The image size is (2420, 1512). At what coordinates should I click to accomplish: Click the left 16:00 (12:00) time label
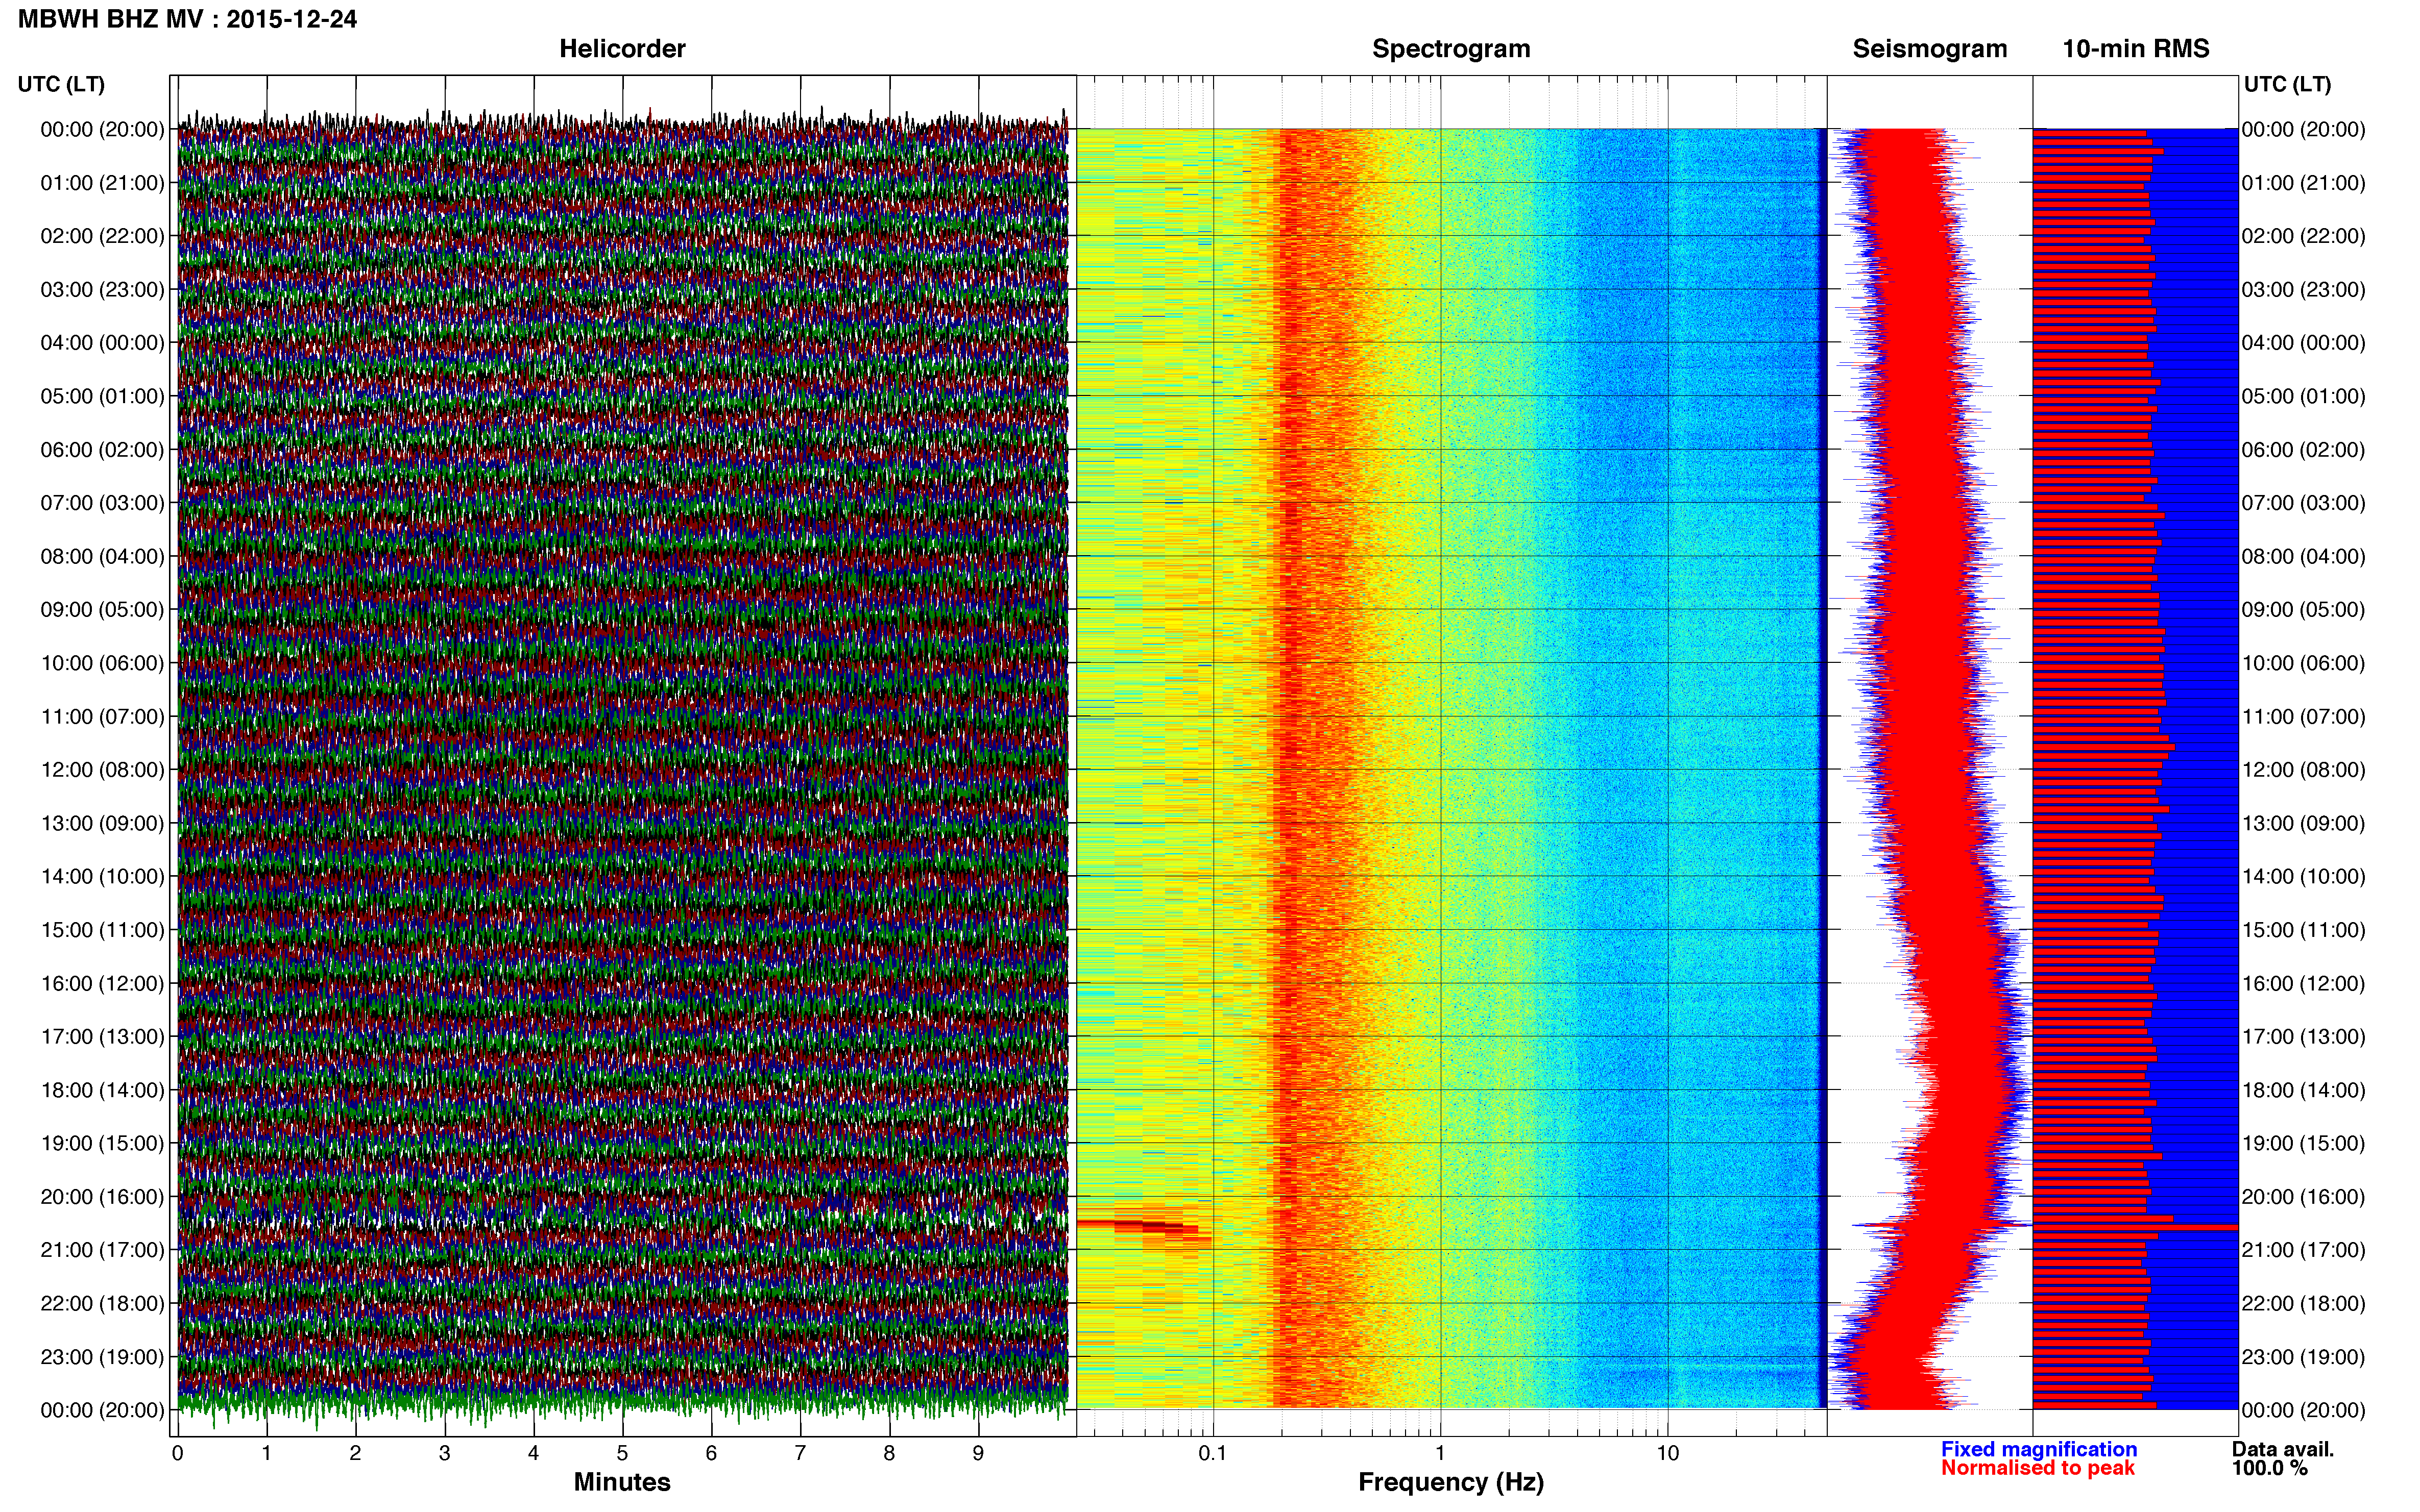point(102,984)
